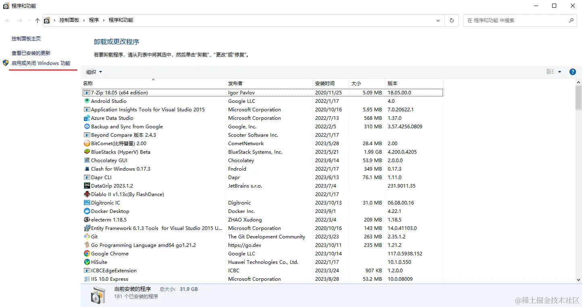This screenshot has width=582, height=307.
Task: Open the view options dropdown arrow
Action: pyautogui.click(x=559, y=72)
